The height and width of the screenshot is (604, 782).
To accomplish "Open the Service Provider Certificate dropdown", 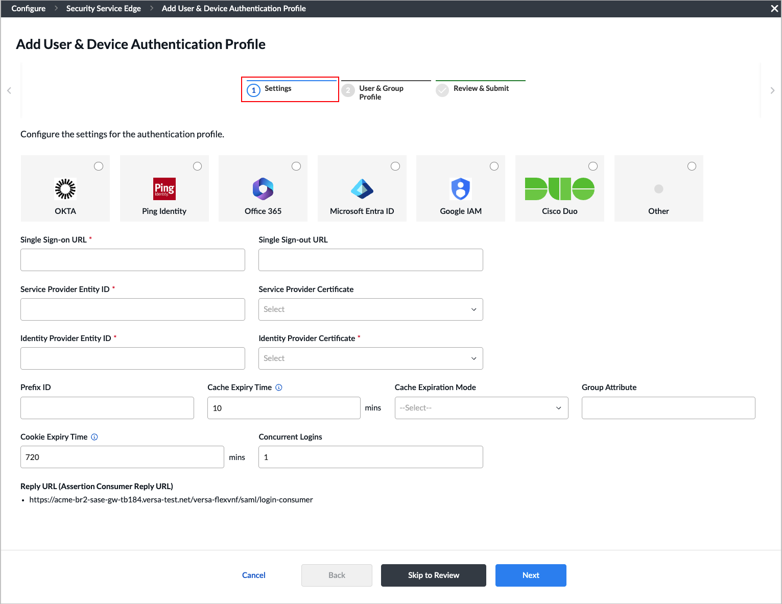I will pos(370,309).
